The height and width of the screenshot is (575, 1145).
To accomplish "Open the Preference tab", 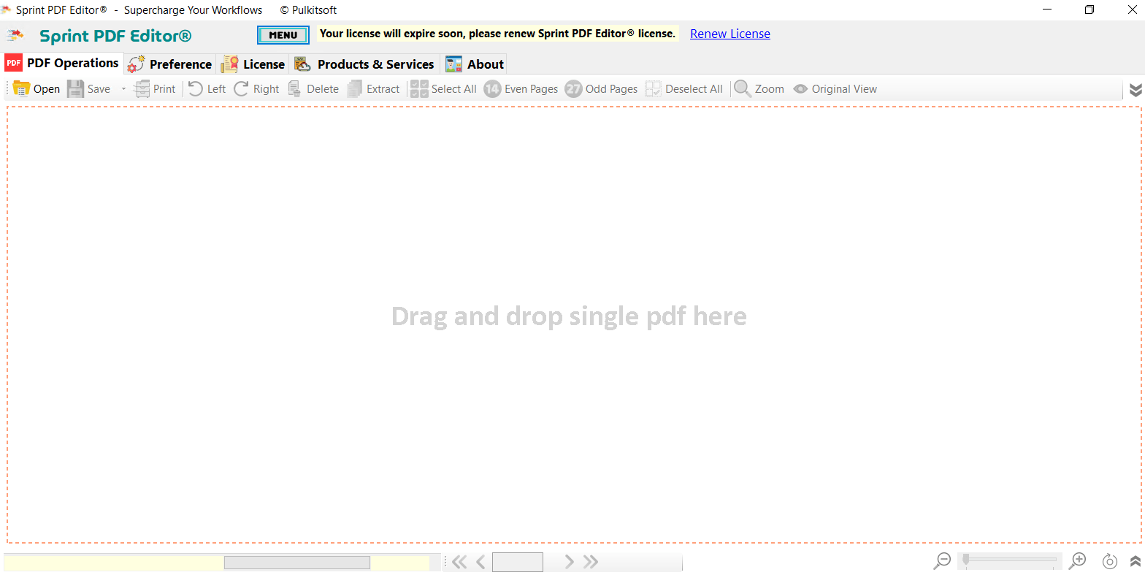I will point(169,64).
